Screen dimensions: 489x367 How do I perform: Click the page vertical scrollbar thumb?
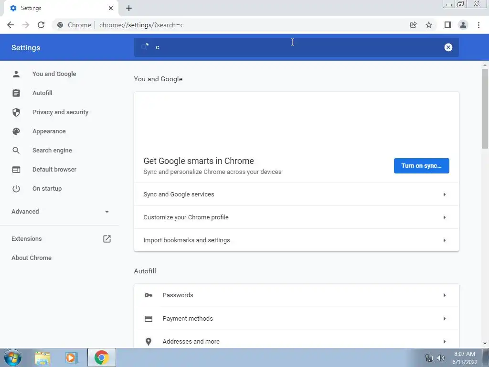pos(485,108)
